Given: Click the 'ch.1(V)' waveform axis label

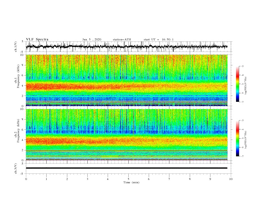Looking at the screenshot, I should coord(16,47).
